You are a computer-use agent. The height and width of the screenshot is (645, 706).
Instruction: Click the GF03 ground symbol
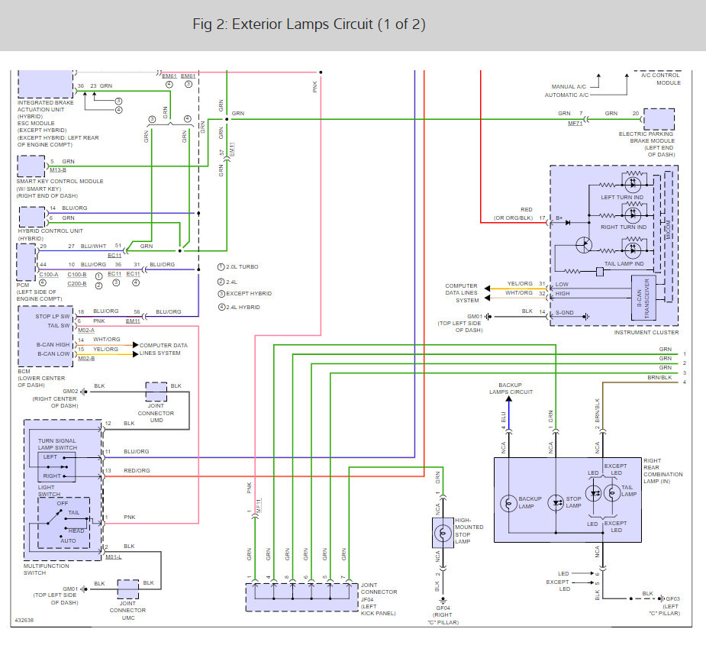pos(662,598)
